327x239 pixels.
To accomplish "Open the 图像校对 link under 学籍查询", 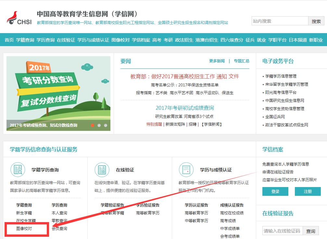I will pyautogui.click(x=24, y=229).
